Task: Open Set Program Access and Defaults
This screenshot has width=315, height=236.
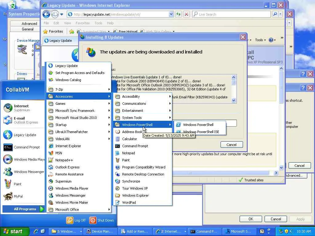Action: point(79,73)
